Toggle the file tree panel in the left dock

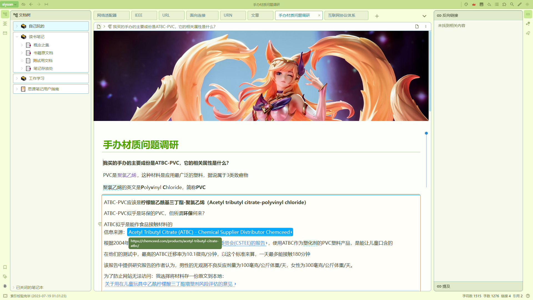pyautogui.click(x=5, y=14)
